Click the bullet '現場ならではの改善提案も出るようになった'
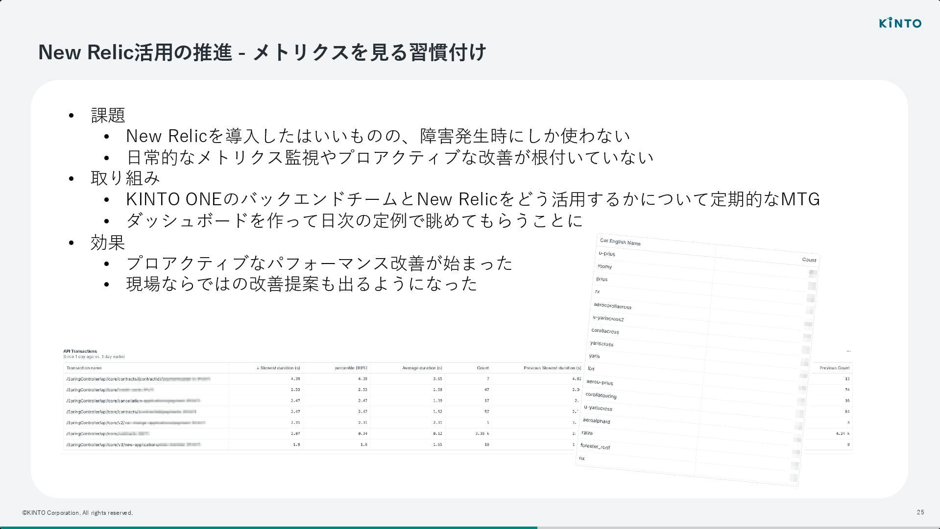 point(301,284)
